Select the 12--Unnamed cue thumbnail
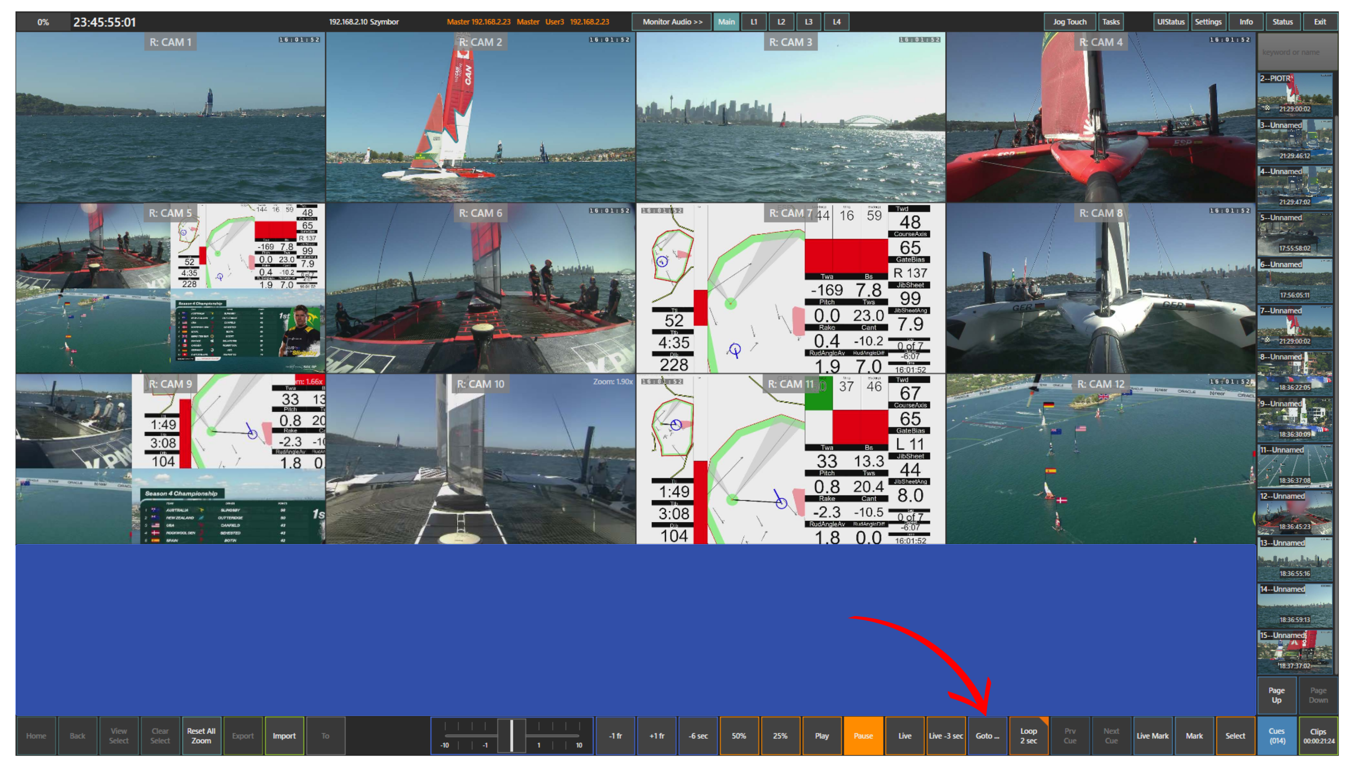This screenshot has width=1364, height=767. point(1295,511)
